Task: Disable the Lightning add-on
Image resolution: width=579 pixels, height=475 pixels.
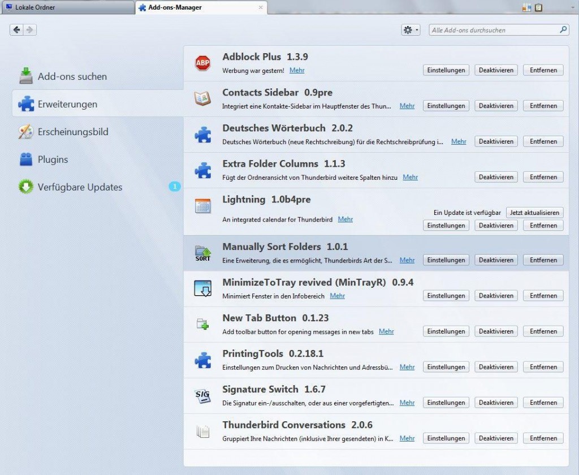Action: tap(496, 225)
